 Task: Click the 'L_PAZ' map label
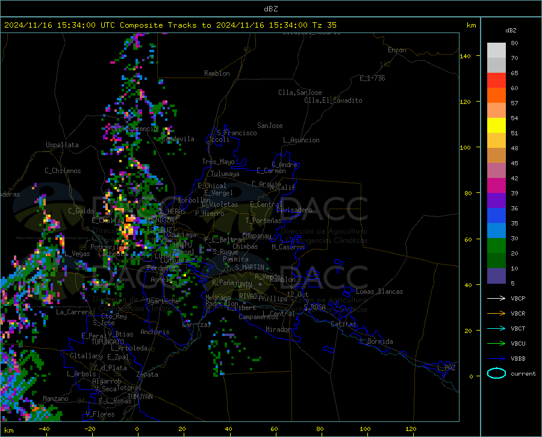click(x=446, y=368)
